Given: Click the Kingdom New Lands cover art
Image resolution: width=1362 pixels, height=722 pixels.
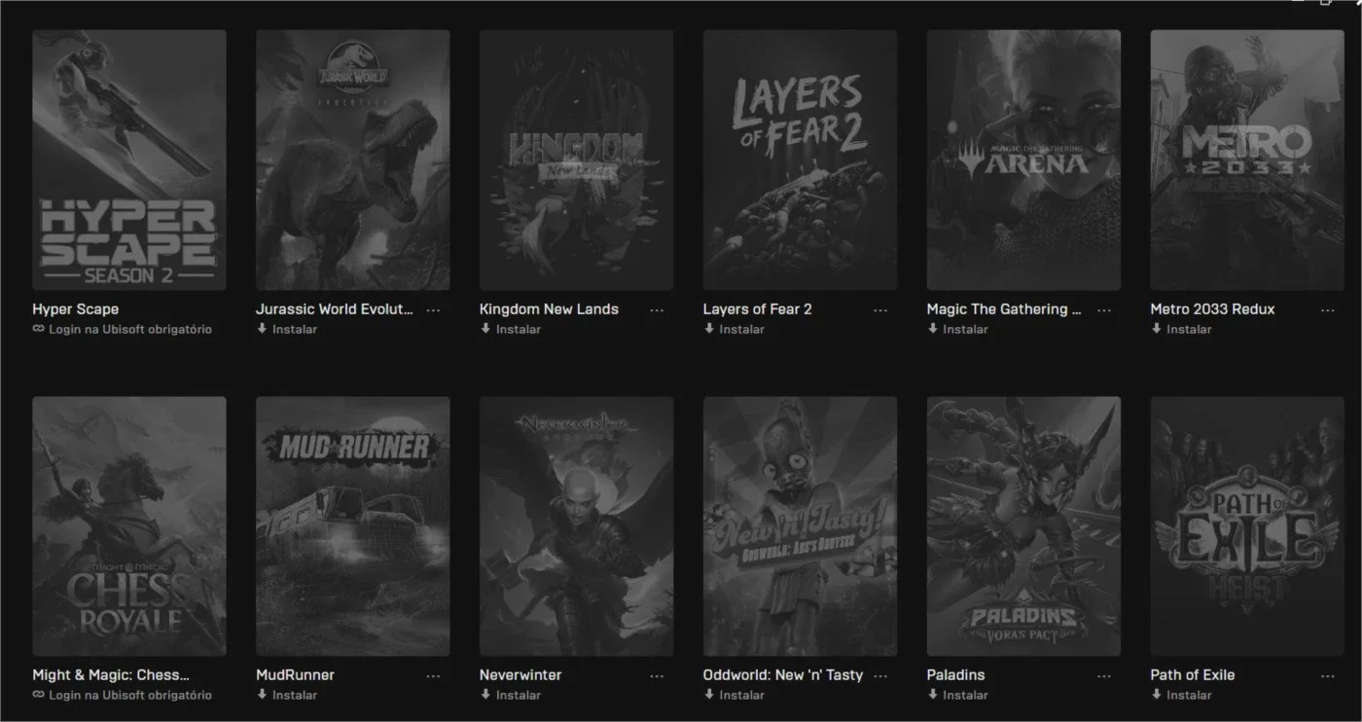Looking at the screenshot, I should (x=577, y=161).
